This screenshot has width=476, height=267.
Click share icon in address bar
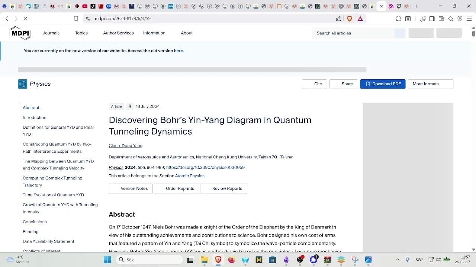338,19
